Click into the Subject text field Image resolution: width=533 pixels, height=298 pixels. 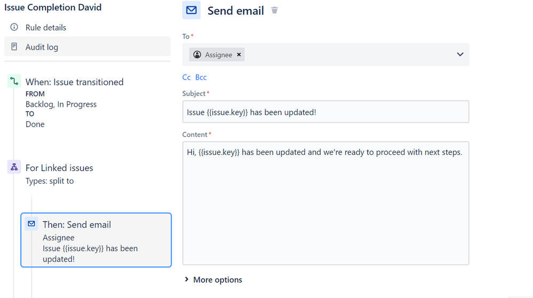325,112
